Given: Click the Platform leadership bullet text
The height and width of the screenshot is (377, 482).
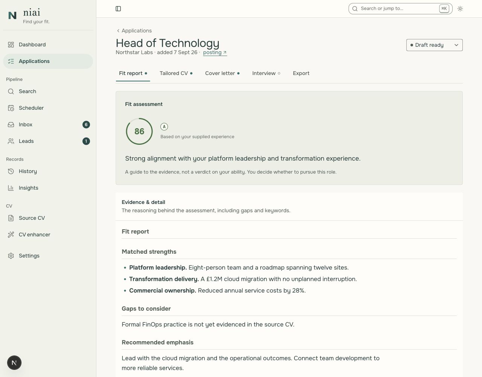Looking at the screenshot, I should pyautogui.click(x=239, y=268).
